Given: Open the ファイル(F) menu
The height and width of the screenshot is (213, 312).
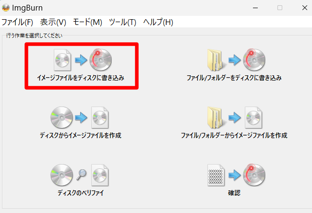Looking at the screenshot, I should tap(17, 22).
